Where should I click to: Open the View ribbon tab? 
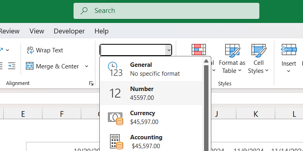(37, 31)
